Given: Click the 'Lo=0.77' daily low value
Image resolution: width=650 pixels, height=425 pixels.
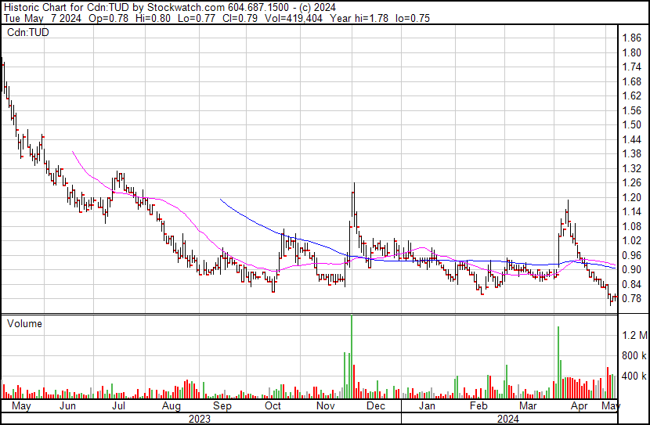Looking at the screenshot, I should (197, 18).
